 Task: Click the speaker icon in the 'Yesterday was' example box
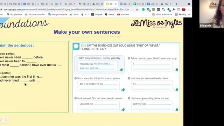(x=121, y=70)
